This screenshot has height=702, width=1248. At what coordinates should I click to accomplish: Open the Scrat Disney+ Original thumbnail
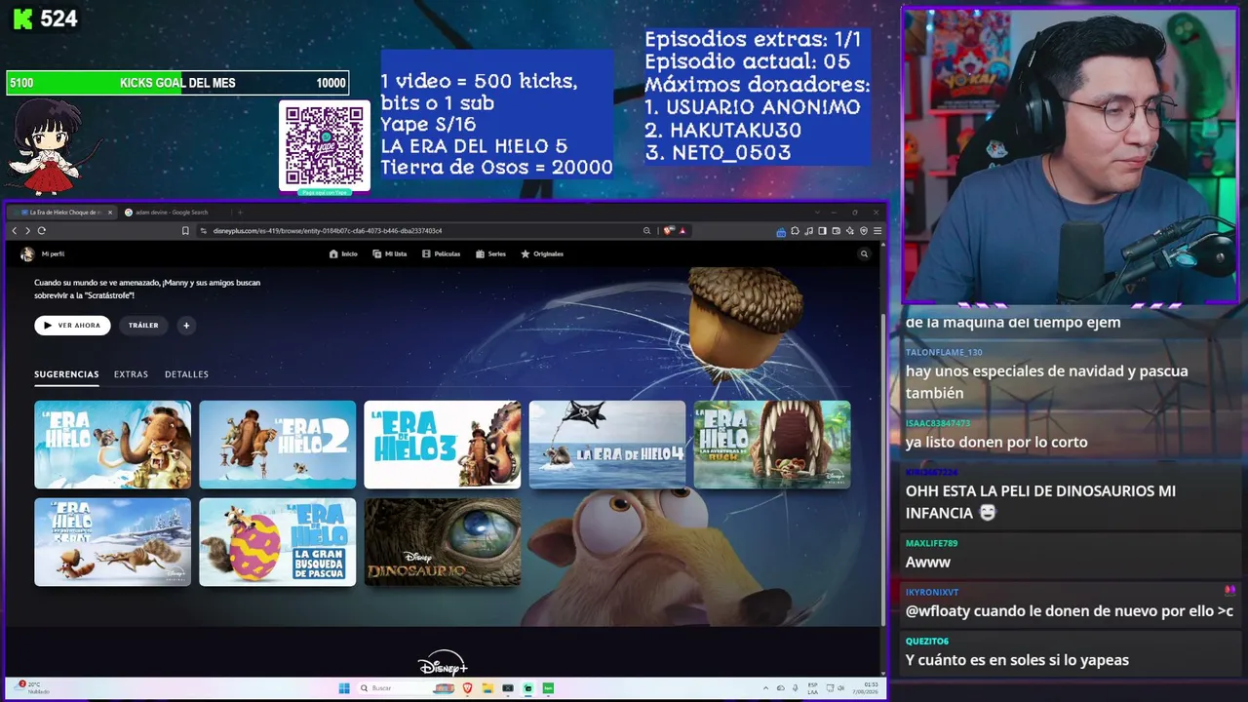(x=113, y=542)
